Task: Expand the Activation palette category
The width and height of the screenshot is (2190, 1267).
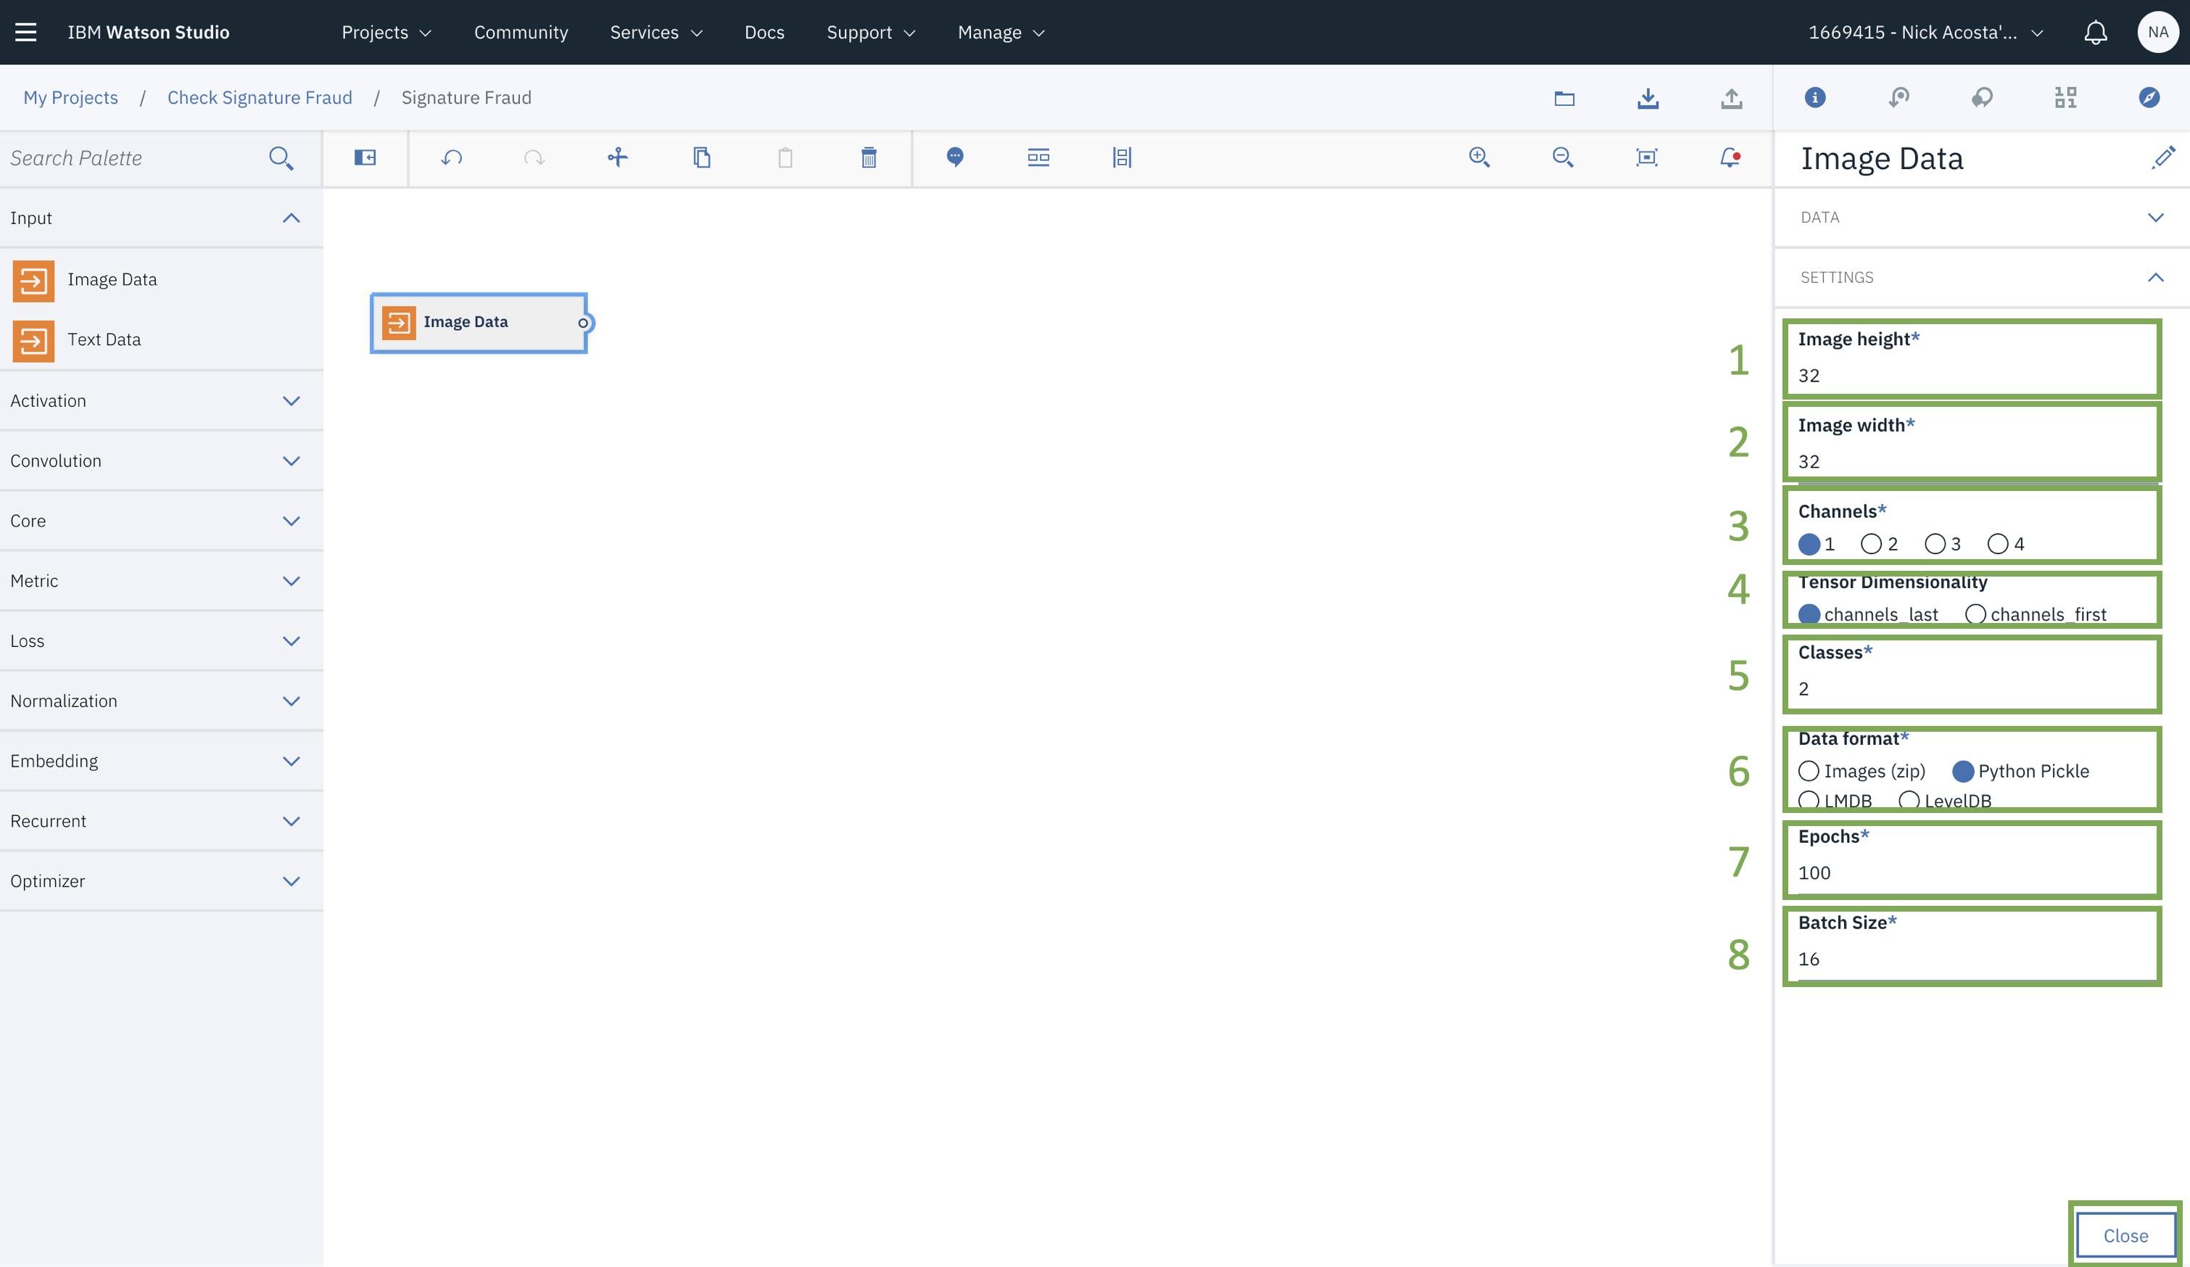Action: pyautogui.click(x=162, y=400)
